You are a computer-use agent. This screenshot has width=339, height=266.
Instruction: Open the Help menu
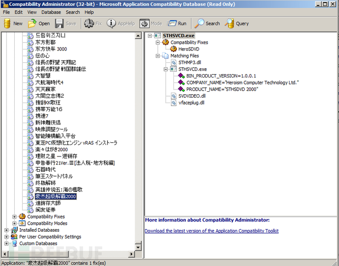[89, 12]
